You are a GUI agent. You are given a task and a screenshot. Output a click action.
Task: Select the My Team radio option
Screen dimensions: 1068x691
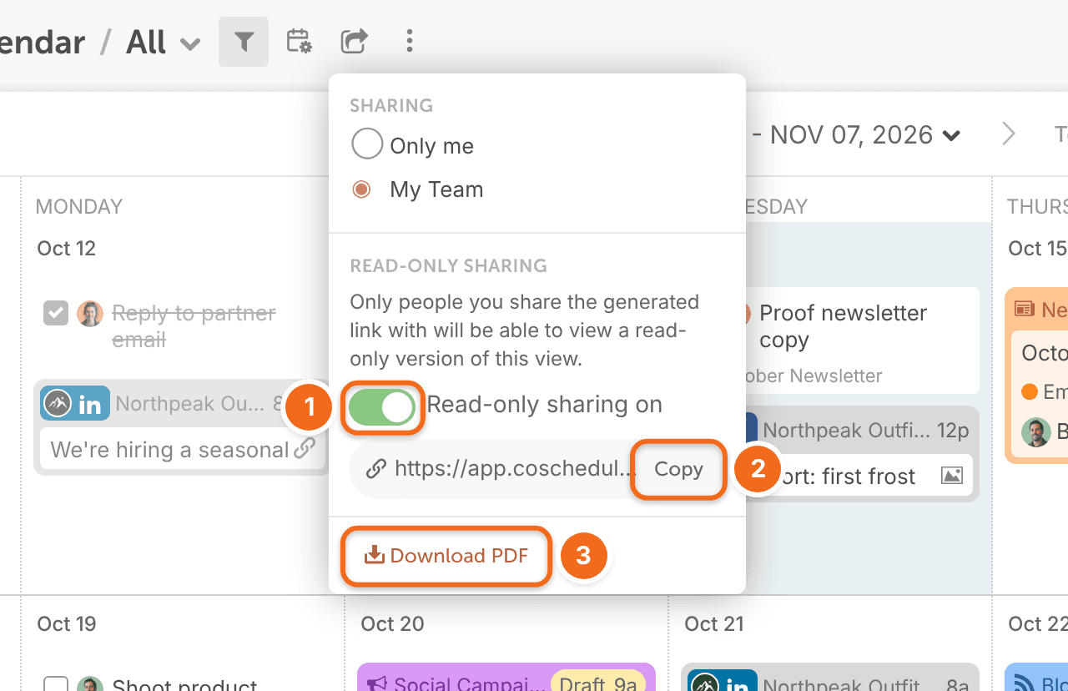(x=361, y=189)
